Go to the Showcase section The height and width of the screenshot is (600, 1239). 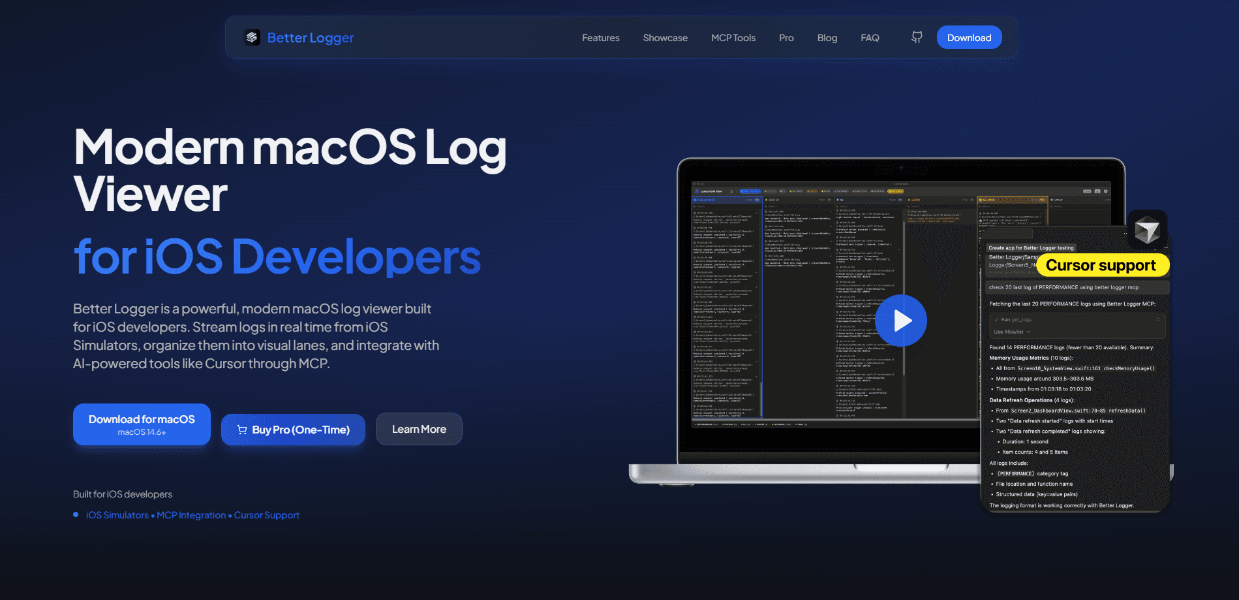(x=665, y=38)
